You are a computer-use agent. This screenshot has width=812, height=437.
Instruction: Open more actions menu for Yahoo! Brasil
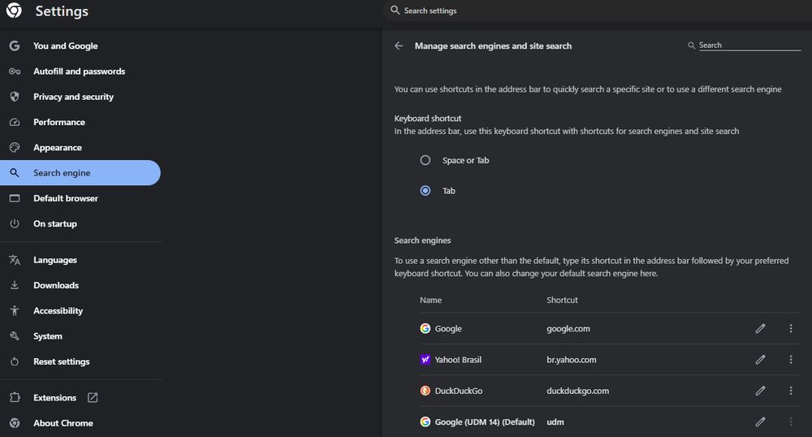791,360
